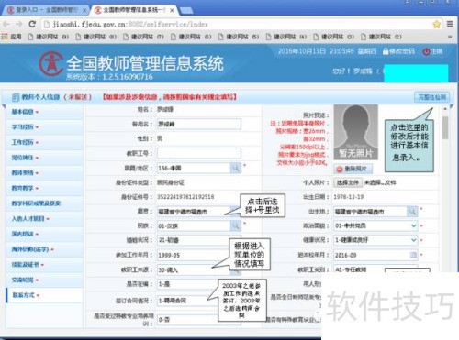Open the 教职工类别 dropdown
Image resolution: width=459 pixels, height=340 pixels.
(359, 269)
